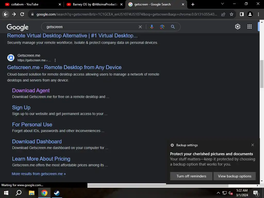Click the scroll-up arrow of the page
Screen dimensions: 264x198
click(262, 22)
